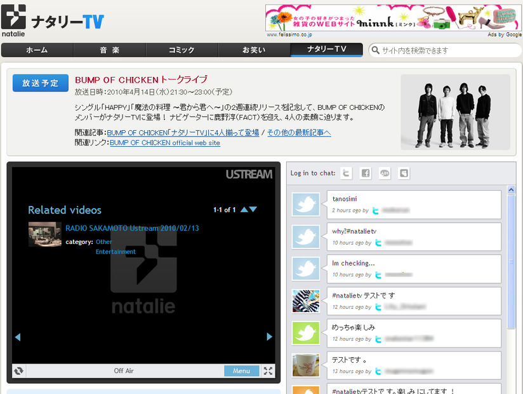Open the ホーム navigation tab
Viewport: 523px width, 394px height.
(37, 50)
